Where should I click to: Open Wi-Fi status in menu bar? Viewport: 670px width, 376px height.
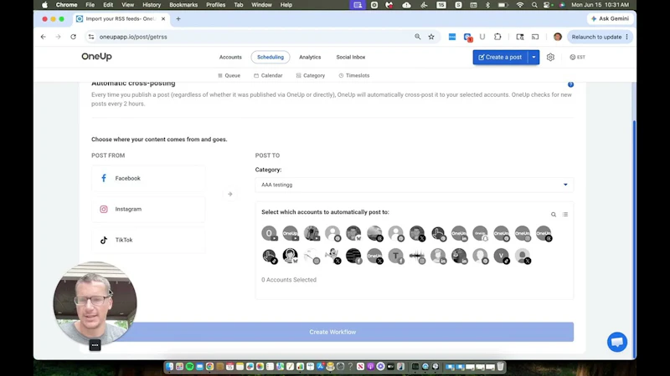click(x=519, y=5)
